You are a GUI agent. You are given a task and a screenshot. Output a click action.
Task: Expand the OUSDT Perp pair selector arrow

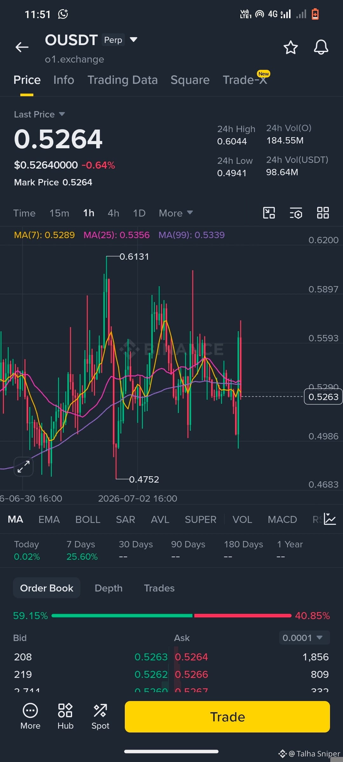tap(134, 40)
